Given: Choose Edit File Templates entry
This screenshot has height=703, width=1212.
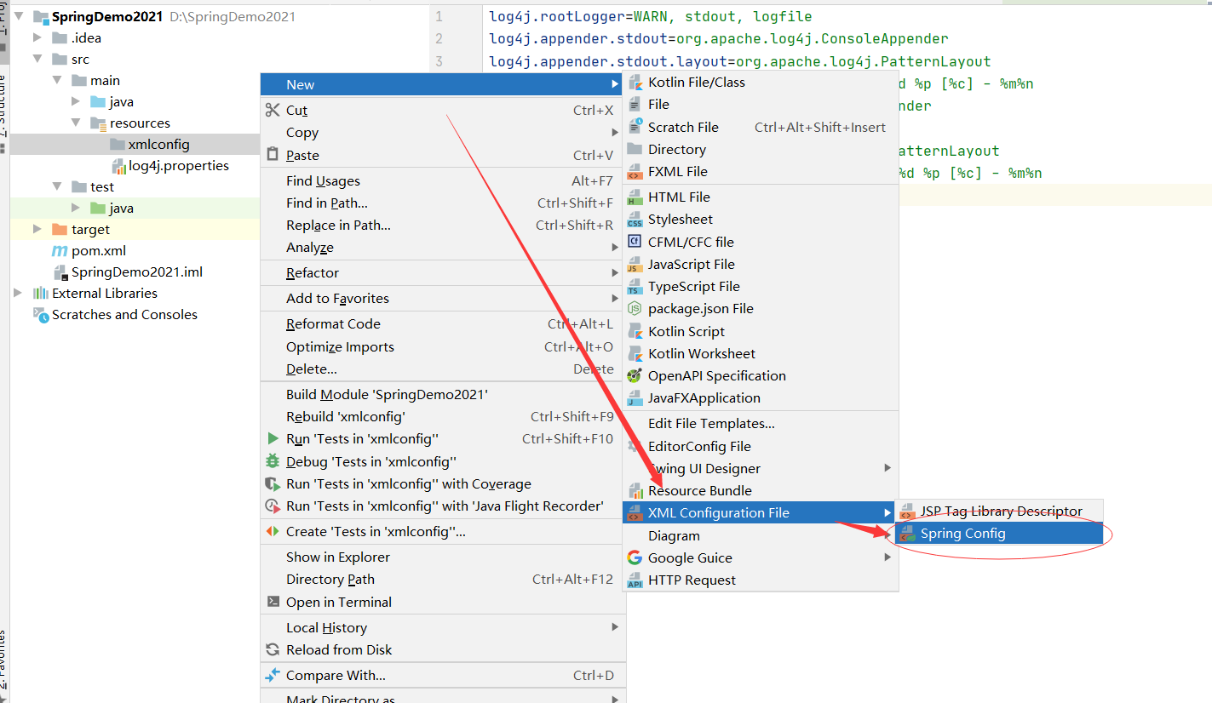Looking at the screenshot, I should coord(761,423).
